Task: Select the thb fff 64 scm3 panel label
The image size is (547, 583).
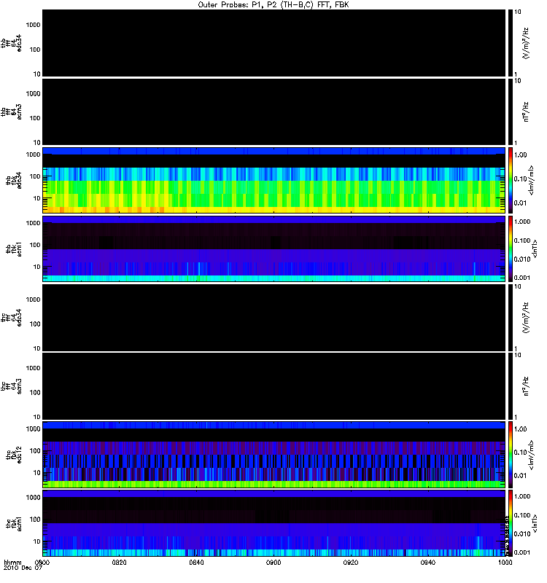Action: (x=11, y=112)
